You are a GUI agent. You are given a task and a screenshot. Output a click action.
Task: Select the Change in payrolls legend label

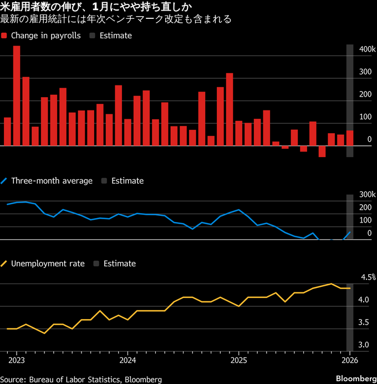pyautogui.click(x=45, y=36)
